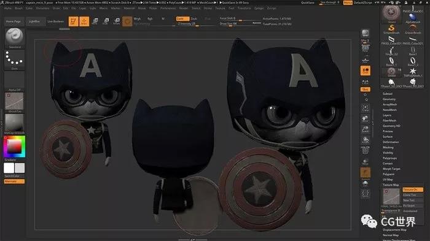430x241 pixels.
Task: Pick a color in the color picker
Action: pyautogui.click(x=15, y=147)
